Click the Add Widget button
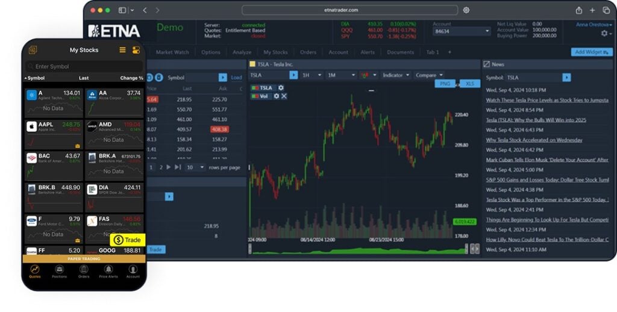The image size is (617, 312). coord(592,52)
